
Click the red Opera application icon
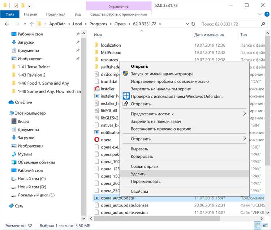pyautogui.click(x=97, y=140)
